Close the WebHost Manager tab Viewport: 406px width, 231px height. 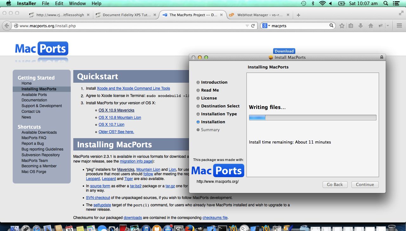(x=288, y=15)
